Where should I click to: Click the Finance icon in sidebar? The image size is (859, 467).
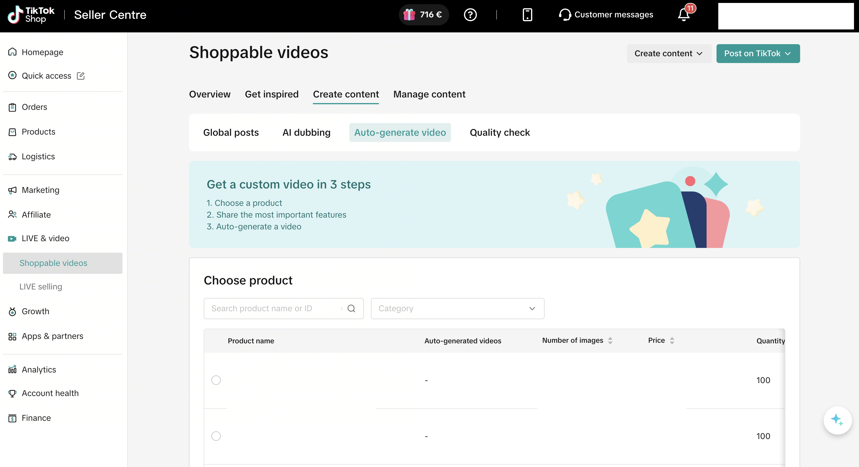[x=12, y=418]
